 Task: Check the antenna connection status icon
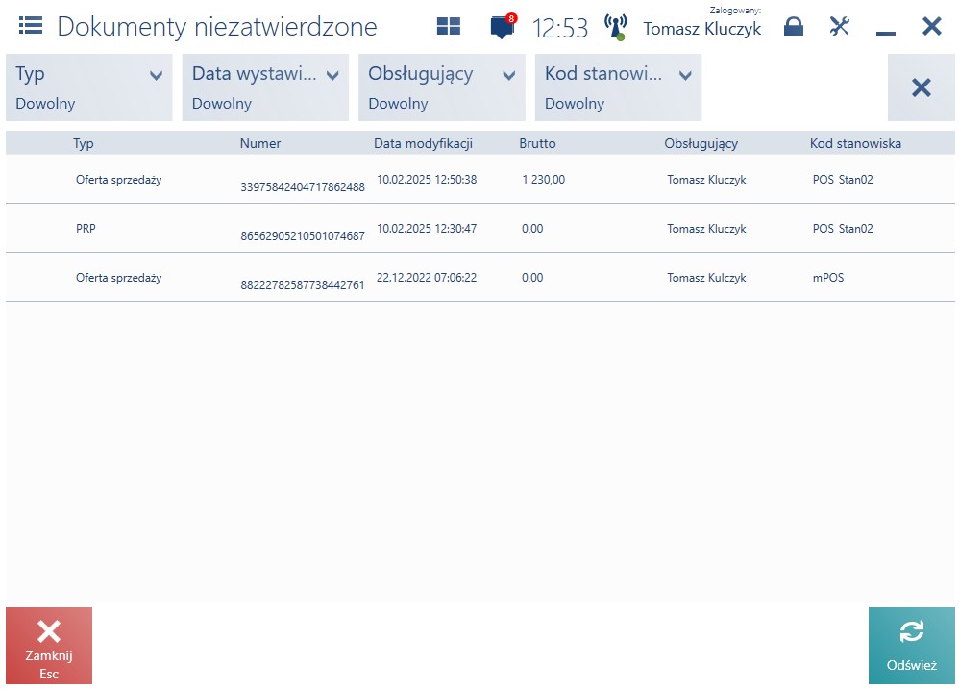[x=615, y=28]
